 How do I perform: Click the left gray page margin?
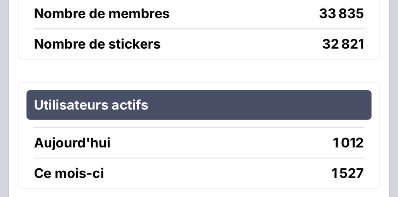[x=4, y=97]
